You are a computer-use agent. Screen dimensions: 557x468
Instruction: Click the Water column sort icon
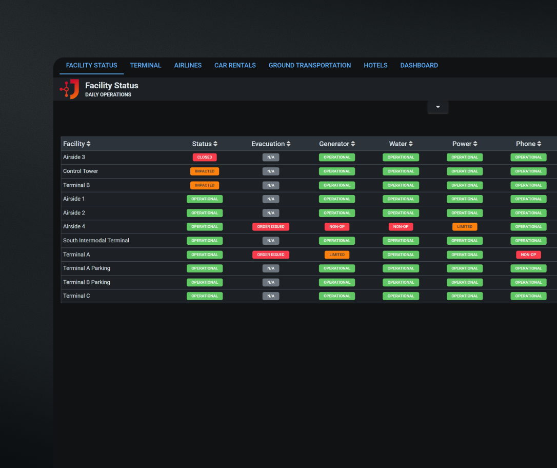(411, 144)
